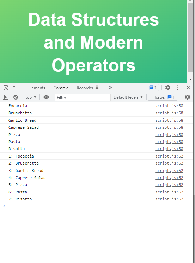Click the '6: Pasta' log line
The height and width of the screenshot is (263, 195).
pos(18,192)
